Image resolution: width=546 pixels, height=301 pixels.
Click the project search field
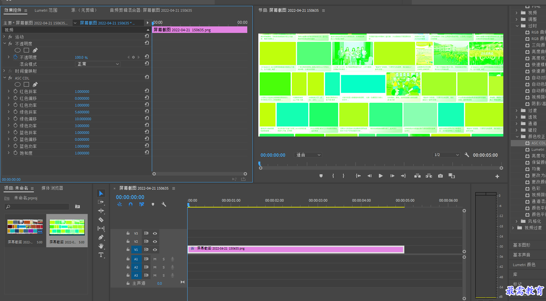[x=37, y=207]
